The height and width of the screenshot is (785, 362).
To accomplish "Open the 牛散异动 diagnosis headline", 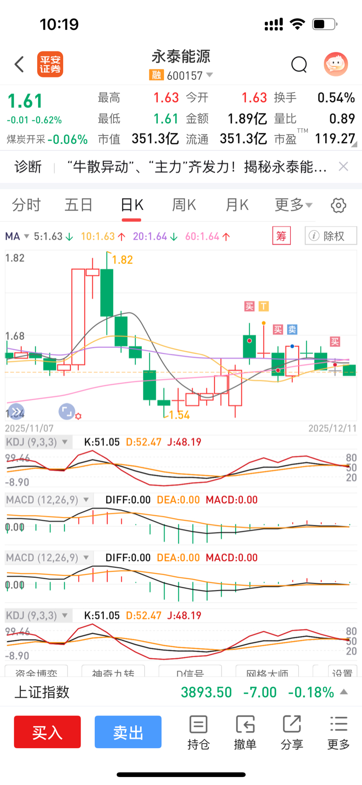I will (197, 167).
